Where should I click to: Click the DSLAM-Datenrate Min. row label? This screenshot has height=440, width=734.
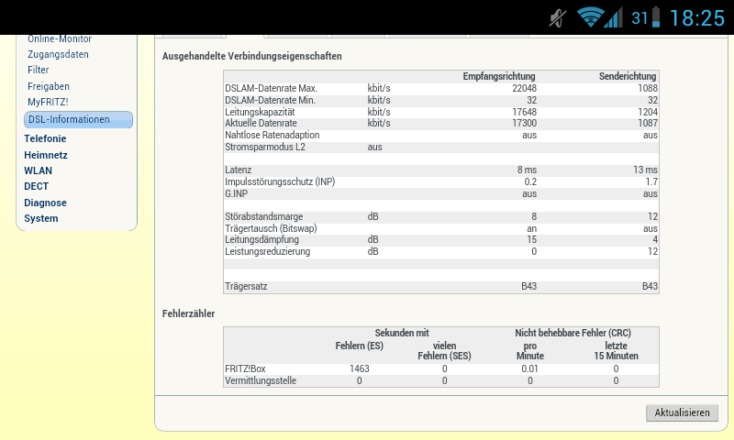[270, 100]
